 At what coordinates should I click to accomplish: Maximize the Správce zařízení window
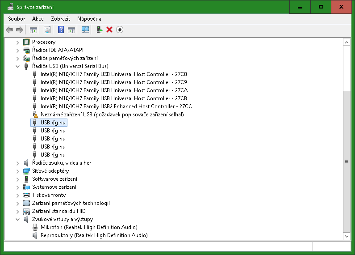click(321, 7)
